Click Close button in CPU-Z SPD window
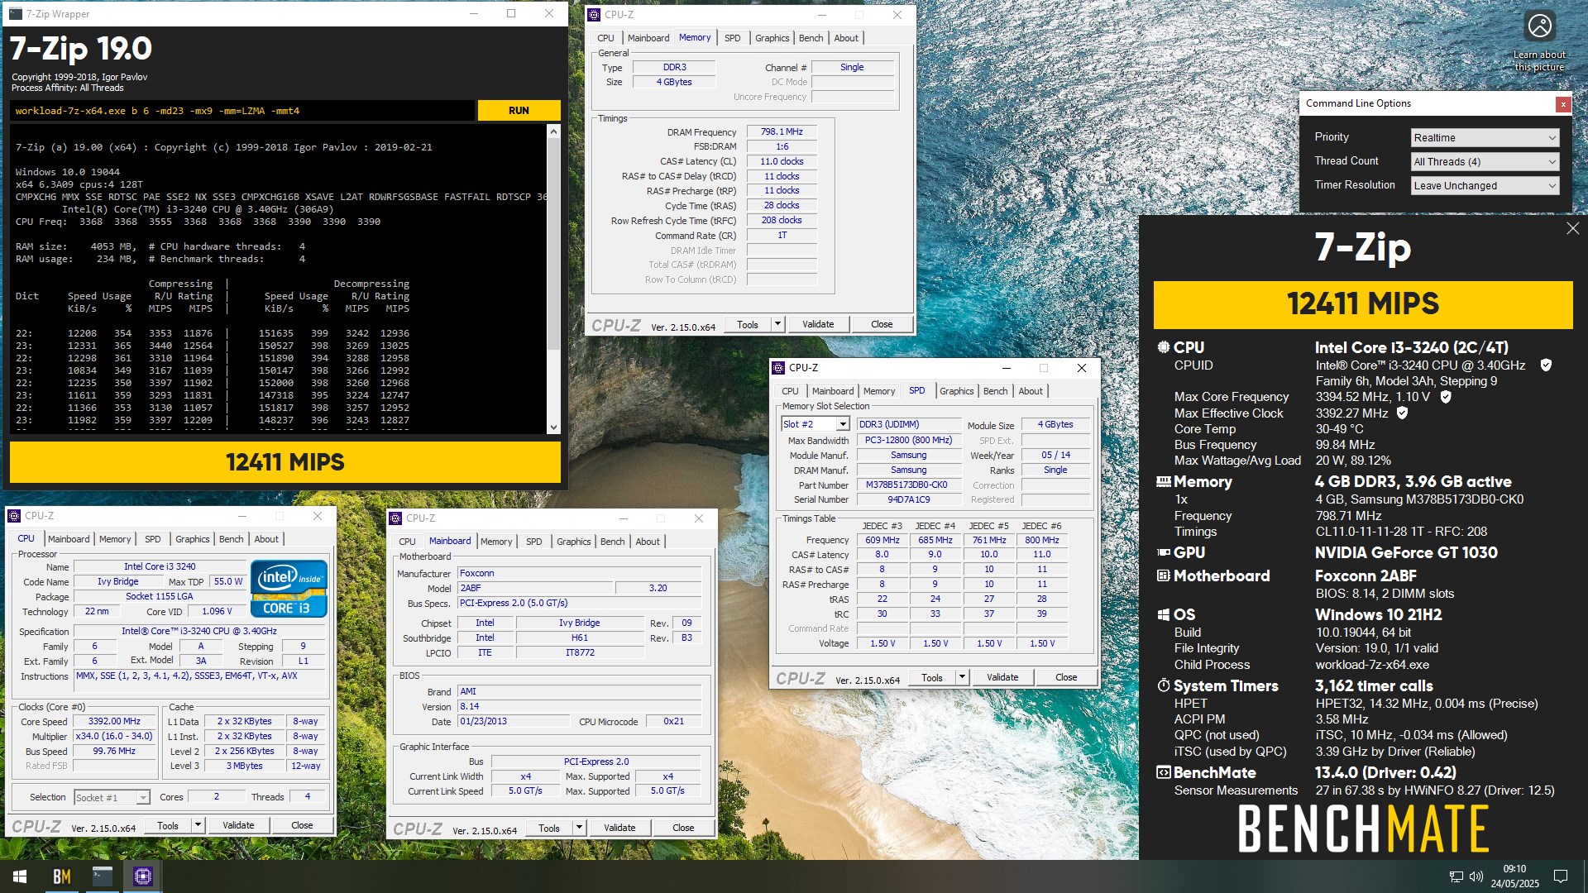This screenshot has height=893, width=1588. click(1066, 677)
